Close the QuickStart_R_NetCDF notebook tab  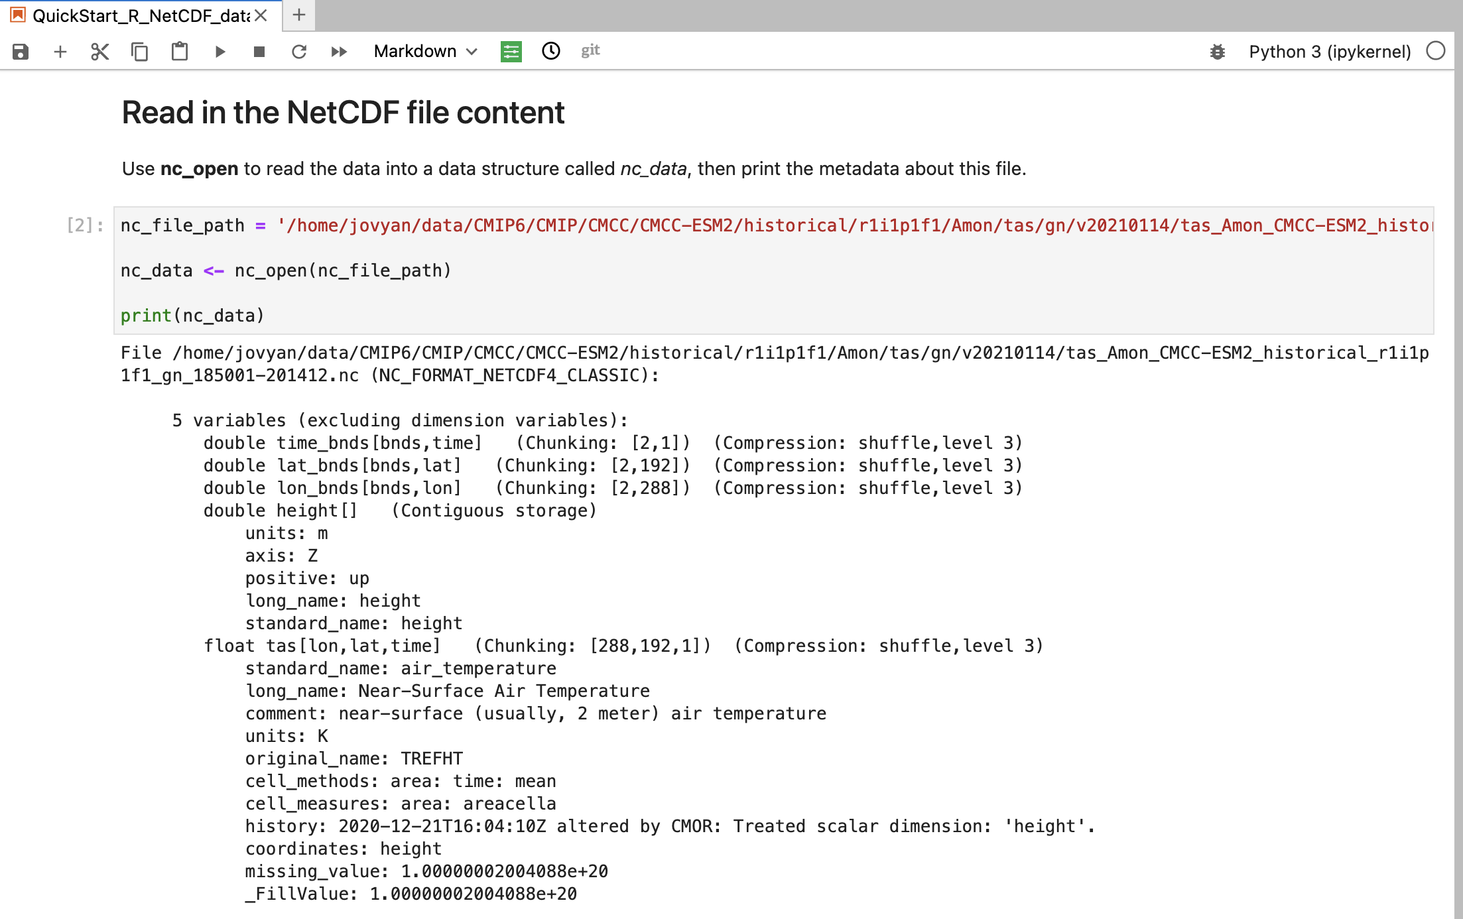click(x=261, y=15)
